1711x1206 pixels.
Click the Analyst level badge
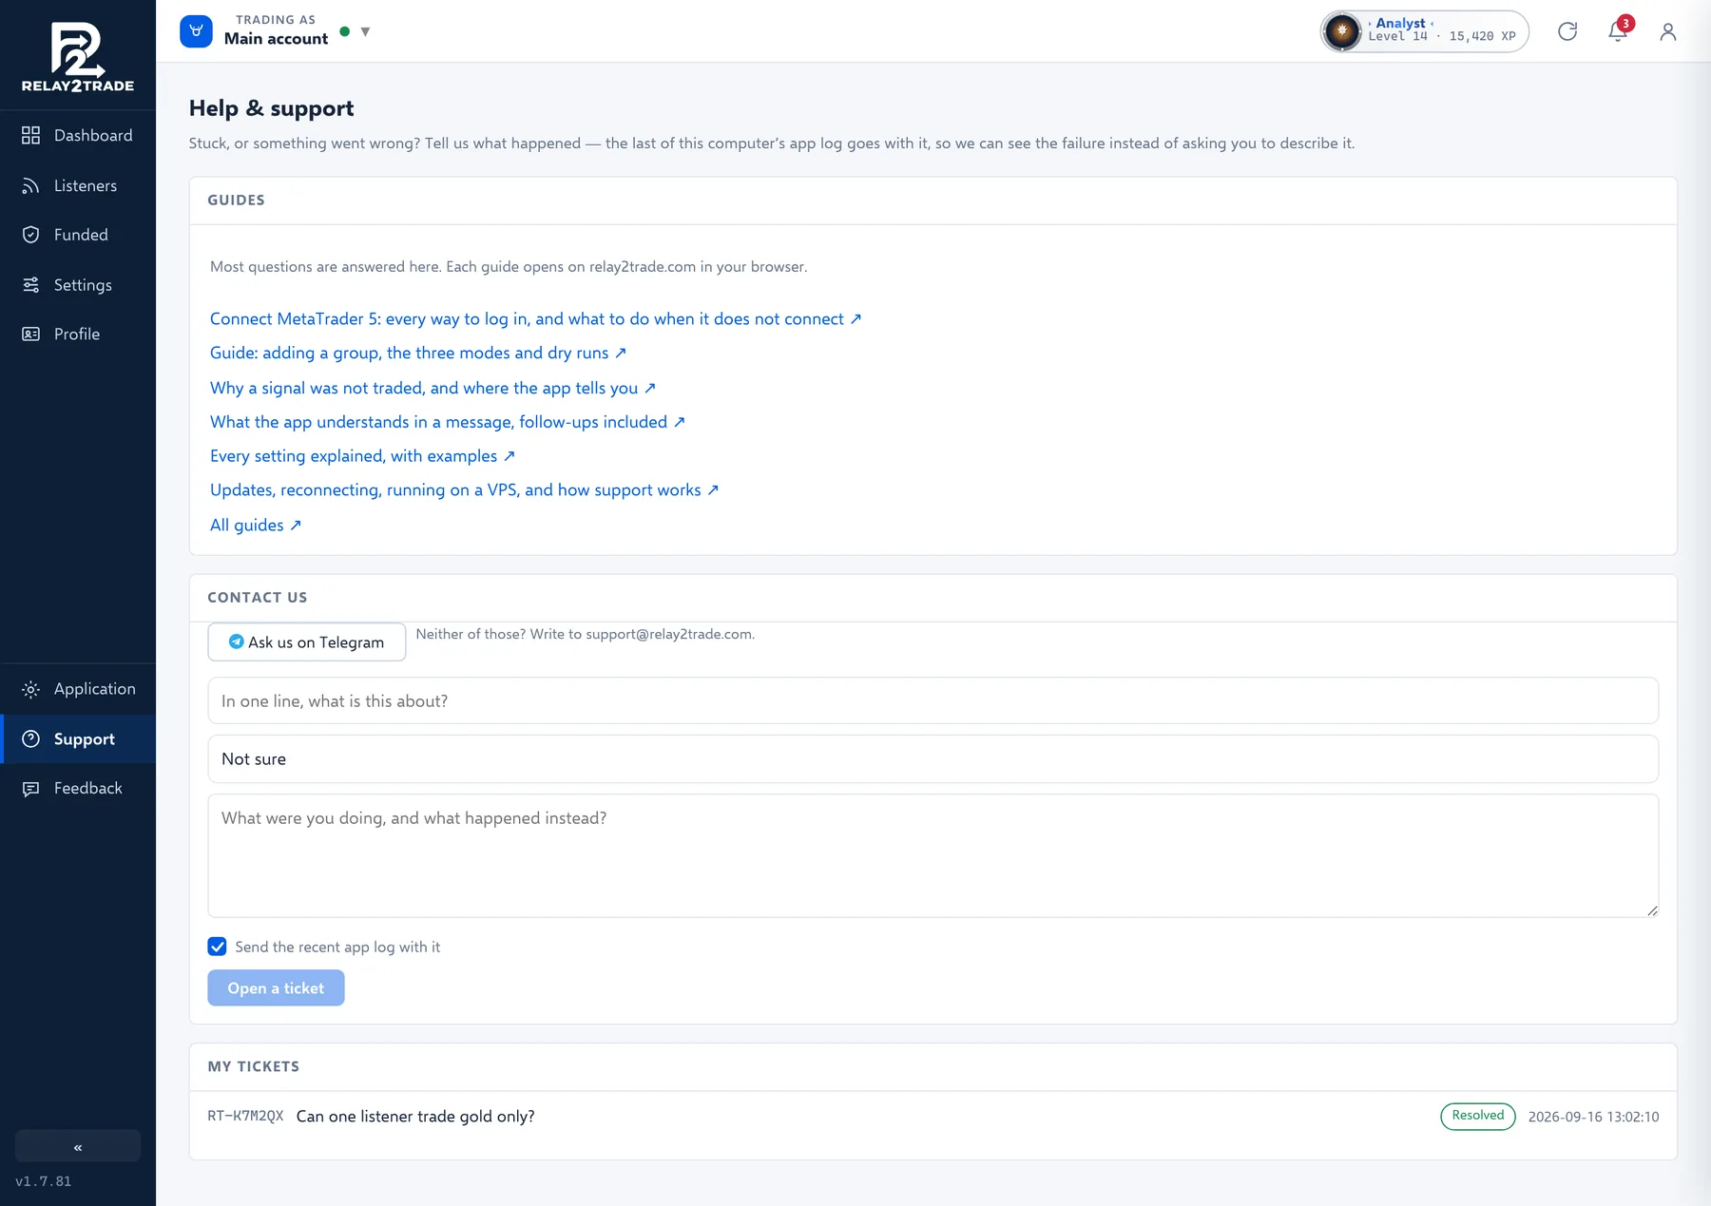pos(1424,31)
